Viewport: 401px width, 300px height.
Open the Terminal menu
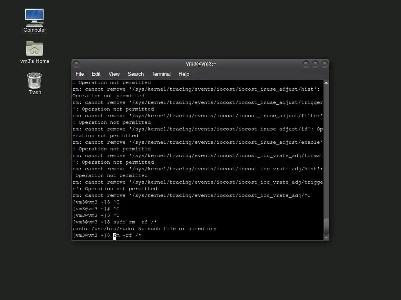click(x=161, y=74)
